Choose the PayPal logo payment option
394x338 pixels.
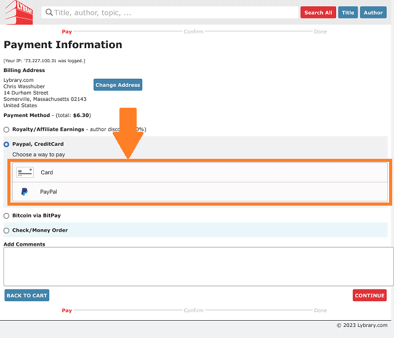click(25, 192)
